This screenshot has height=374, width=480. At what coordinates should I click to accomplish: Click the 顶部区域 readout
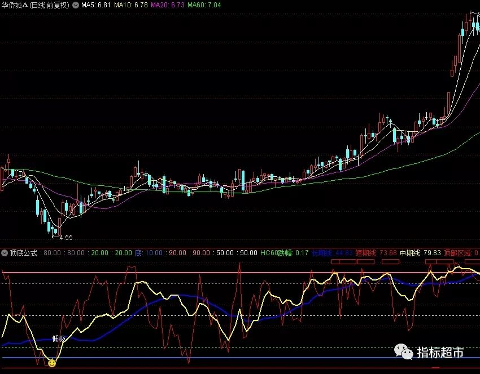pos(461,253)
